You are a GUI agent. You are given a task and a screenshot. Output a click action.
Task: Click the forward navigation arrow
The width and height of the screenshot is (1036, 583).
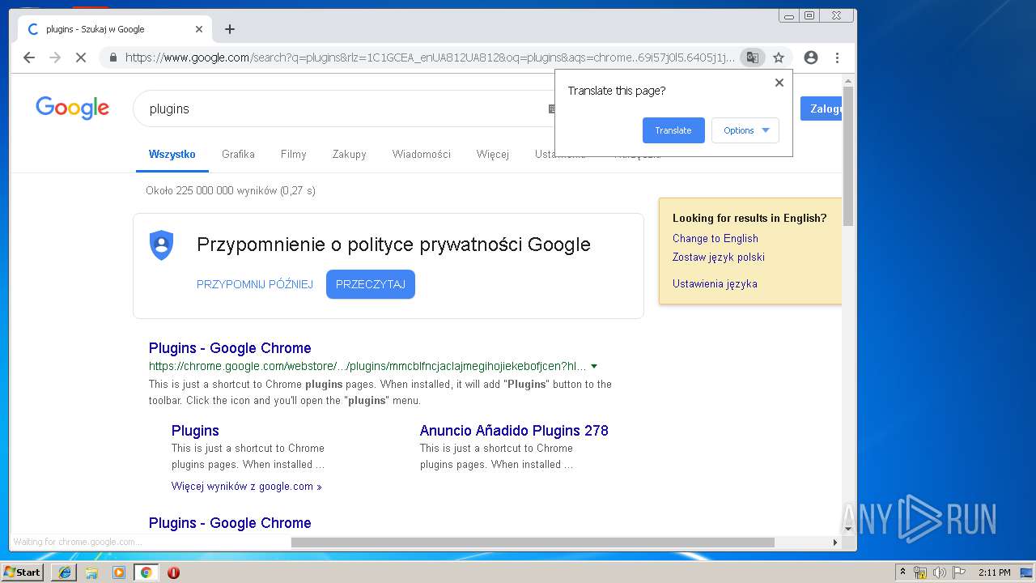tap(55, 57)
